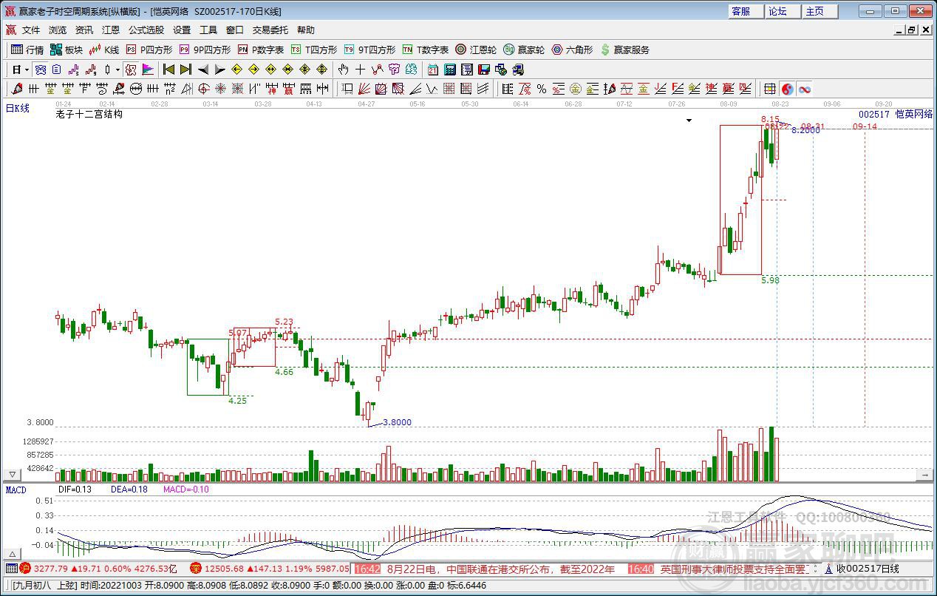Open the 公式选股 menu
The width and height of the screenshot is (937, 596).
[146, 30]
